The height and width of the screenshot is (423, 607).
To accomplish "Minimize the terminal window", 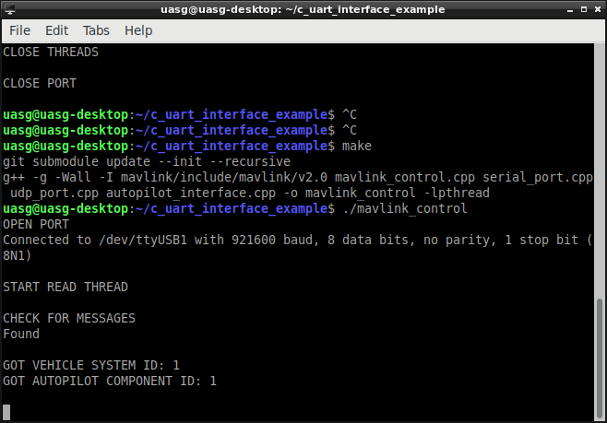I will (570, 9).
